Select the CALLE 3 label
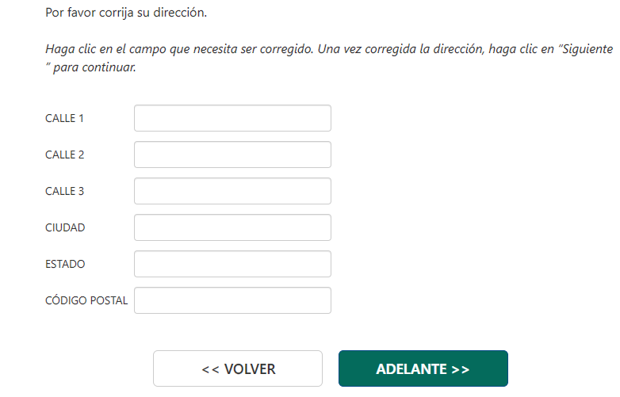 [65, 191]
